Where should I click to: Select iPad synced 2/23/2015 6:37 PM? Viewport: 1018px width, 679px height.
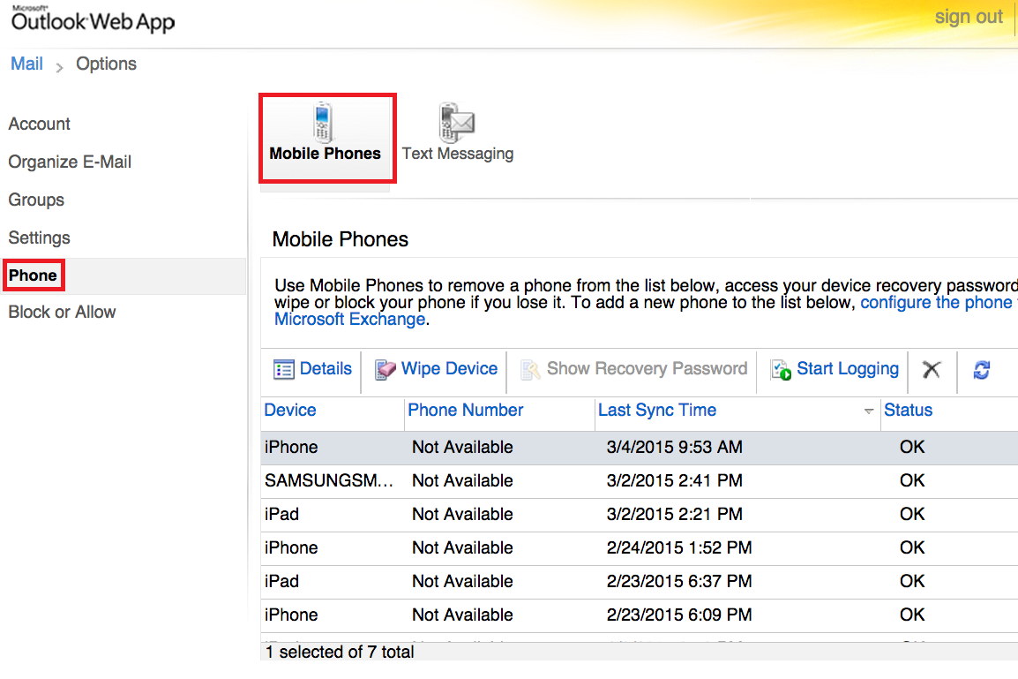coord(640,582)
